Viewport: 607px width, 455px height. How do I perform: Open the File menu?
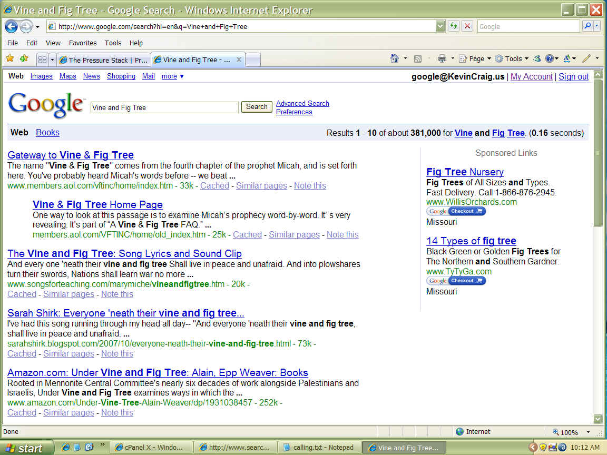(x=13, y=43)
